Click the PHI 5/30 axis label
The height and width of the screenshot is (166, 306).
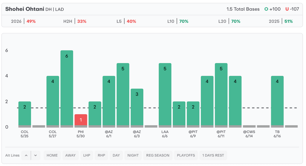tap(81, 134)
